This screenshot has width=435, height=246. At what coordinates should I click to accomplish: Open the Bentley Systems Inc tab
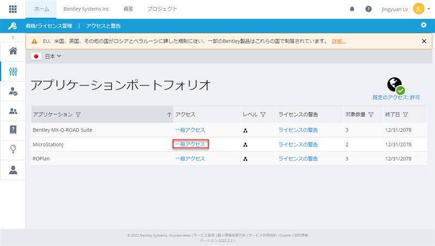click(x=86, y=9)
